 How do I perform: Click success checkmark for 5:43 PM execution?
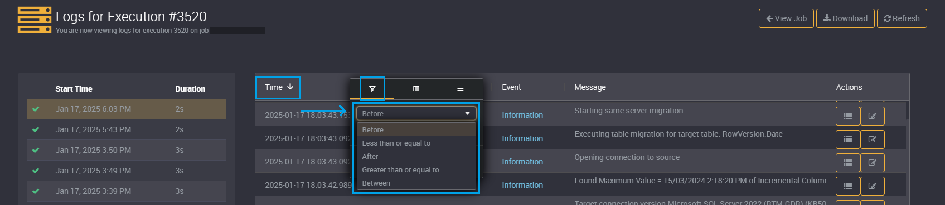pos(36,129)
